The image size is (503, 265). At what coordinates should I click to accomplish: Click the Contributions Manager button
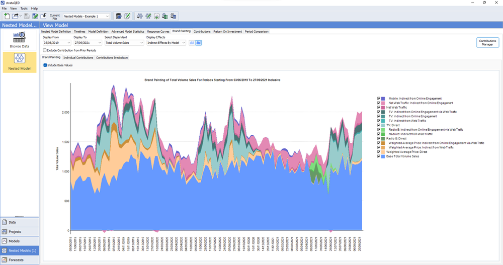coord(487,43)
